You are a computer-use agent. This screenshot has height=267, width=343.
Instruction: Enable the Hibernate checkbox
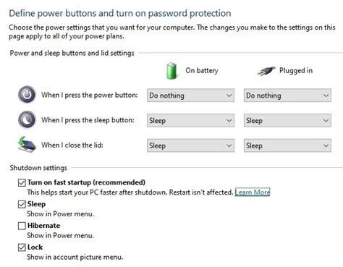tap(22, 226)
